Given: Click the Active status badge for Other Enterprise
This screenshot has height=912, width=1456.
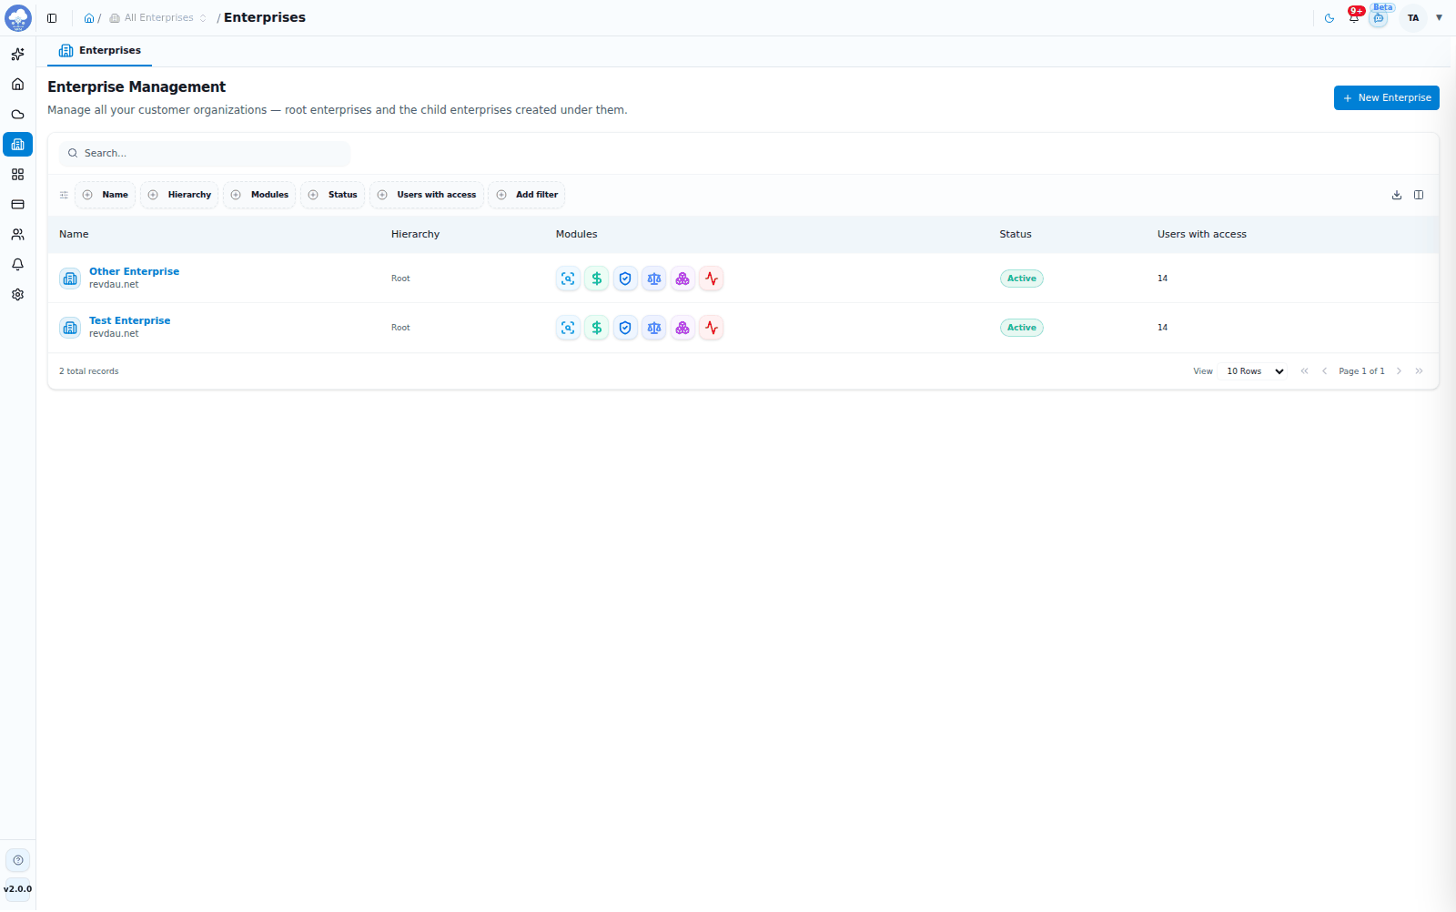Looking at the screenshot, I should tap(1022, 279).
